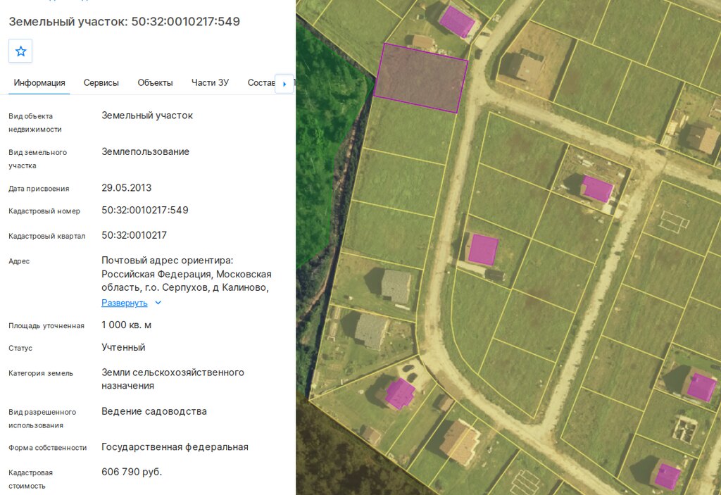
Task: Click the magenta building at top of map
Action: click(456, 21)
